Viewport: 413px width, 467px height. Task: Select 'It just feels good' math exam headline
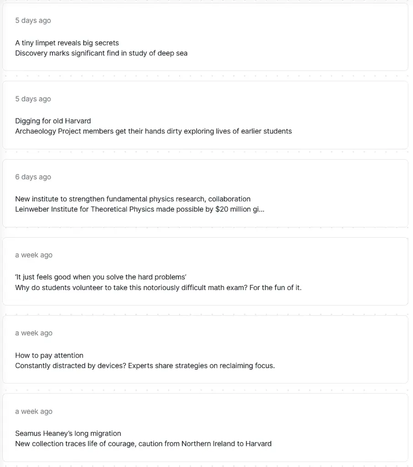pos(101,277)
